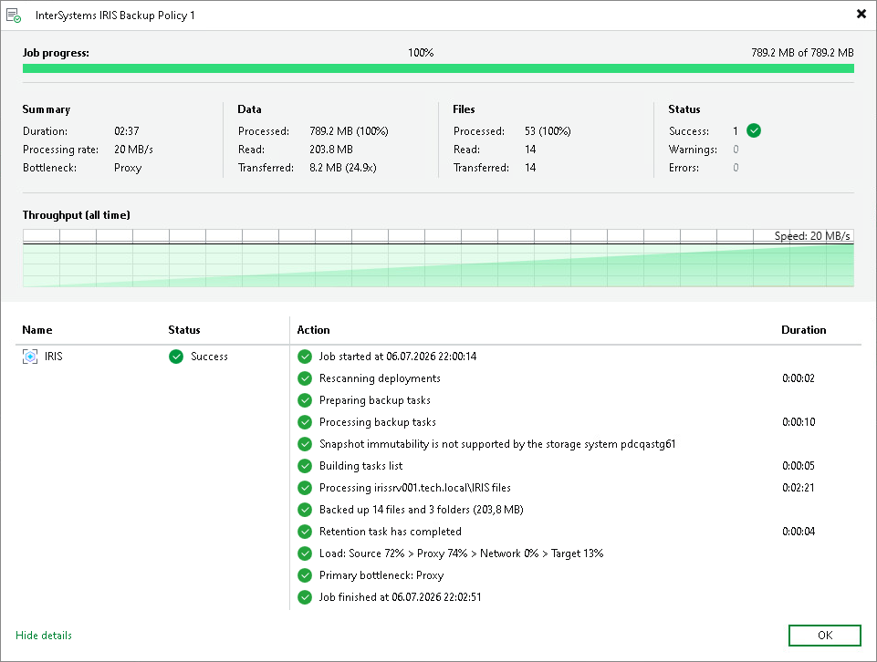The image size is (877, 662).
Task: Click the 'Success' status text for IRIS
Action: pos(209,357)
